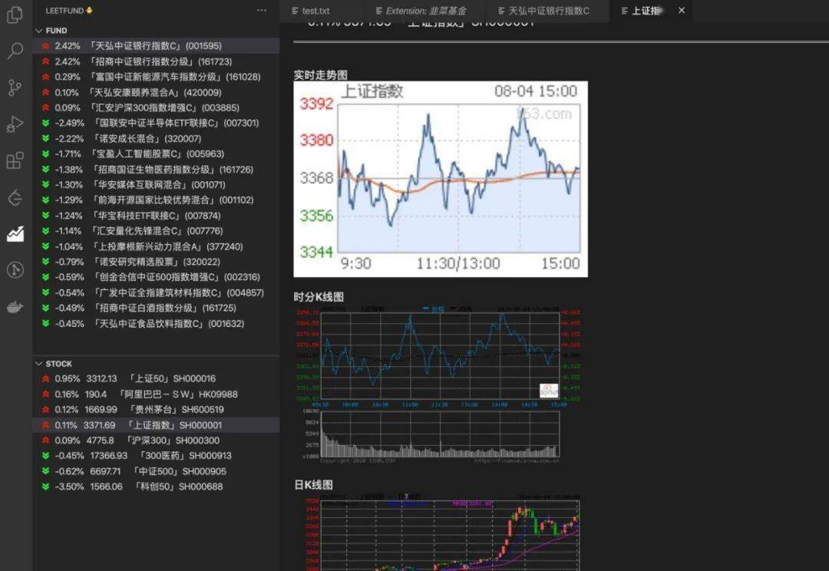The image size is (829, 571).
Task: Open the Extensions marketplace view
Action: (x=15, y=160)
